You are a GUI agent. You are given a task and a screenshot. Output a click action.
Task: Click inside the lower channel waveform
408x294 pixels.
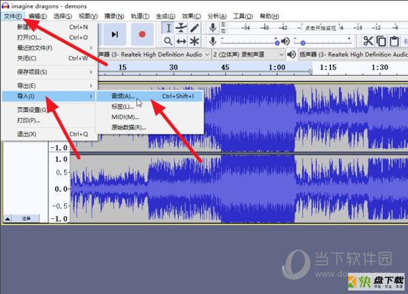239,189
